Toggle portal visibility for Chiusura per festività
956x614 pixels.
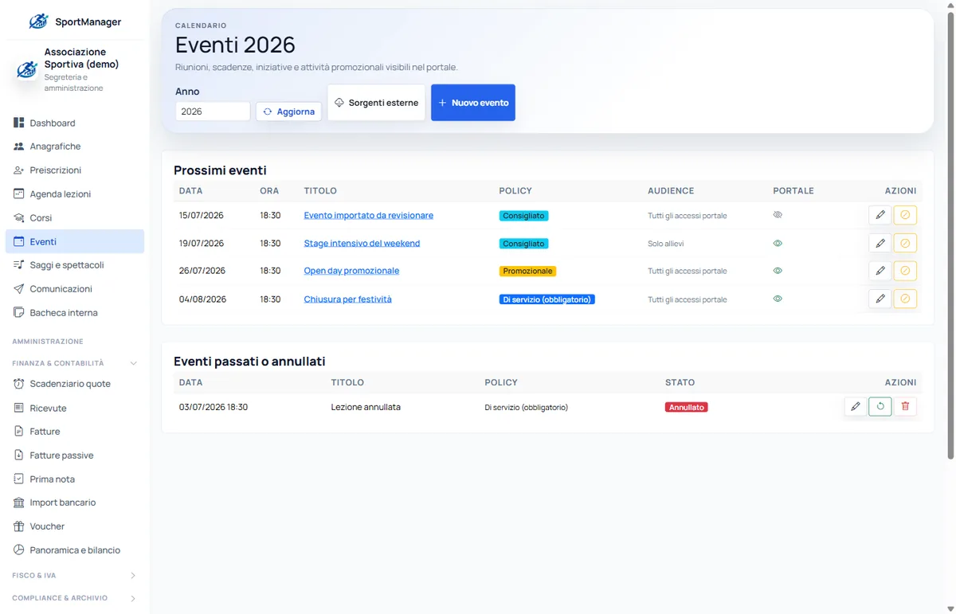tap(778, 299)
